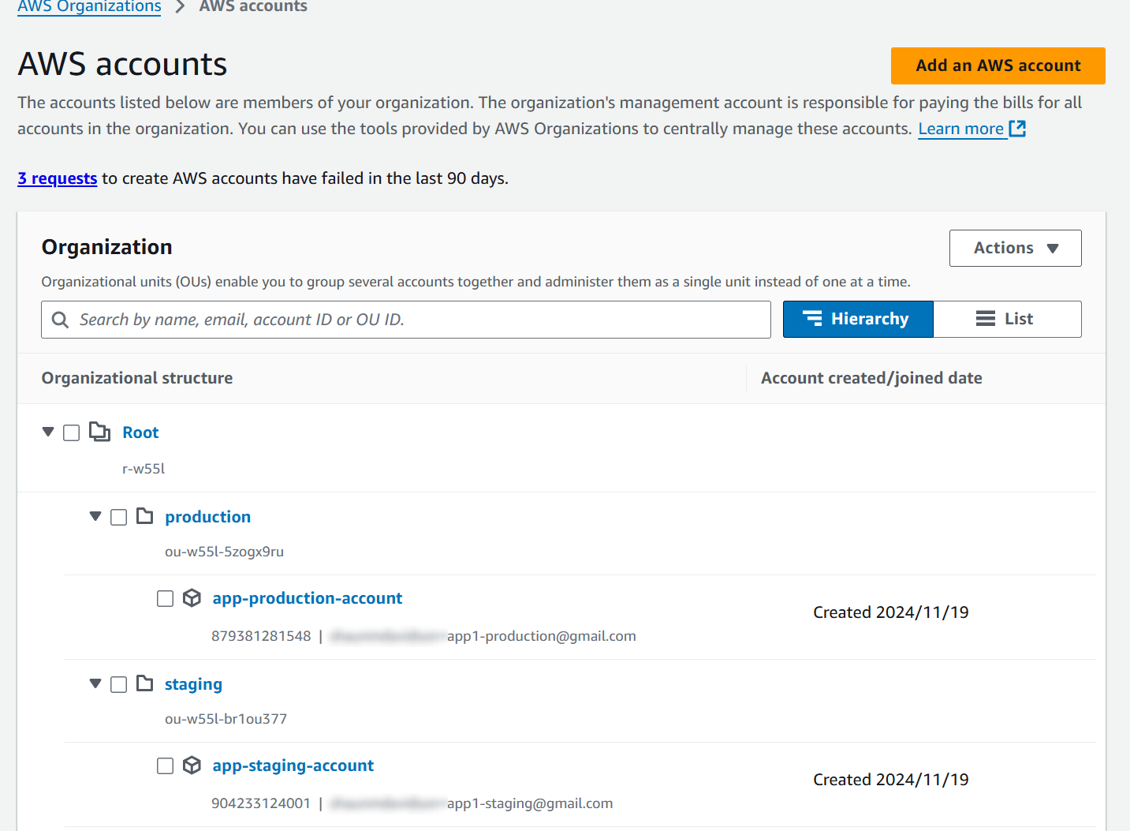The height and width of the screenshot is (831, 1130).
Task: Collapse the production OU node
Action: (95, 516)
